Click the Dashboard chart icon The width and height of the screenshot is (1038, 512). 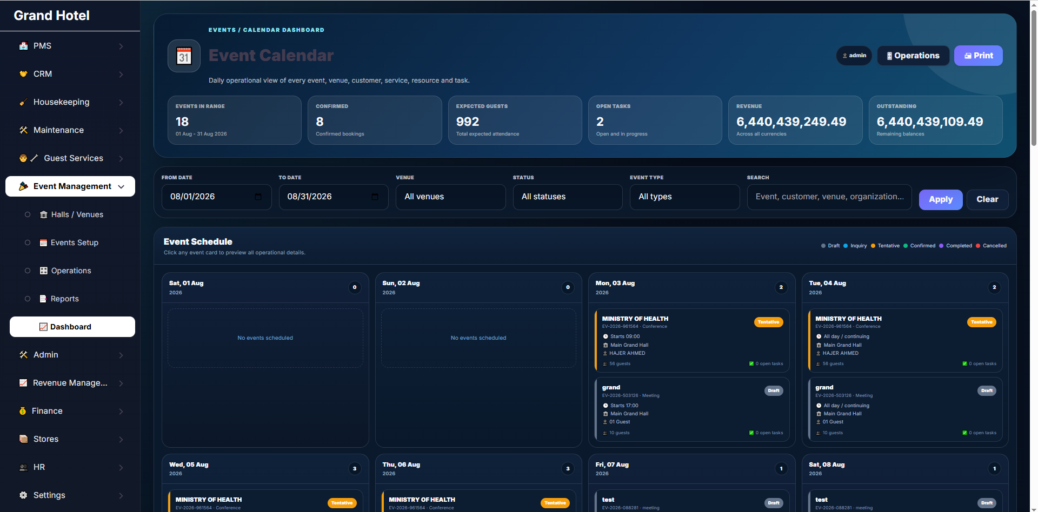tap(43, 327)
